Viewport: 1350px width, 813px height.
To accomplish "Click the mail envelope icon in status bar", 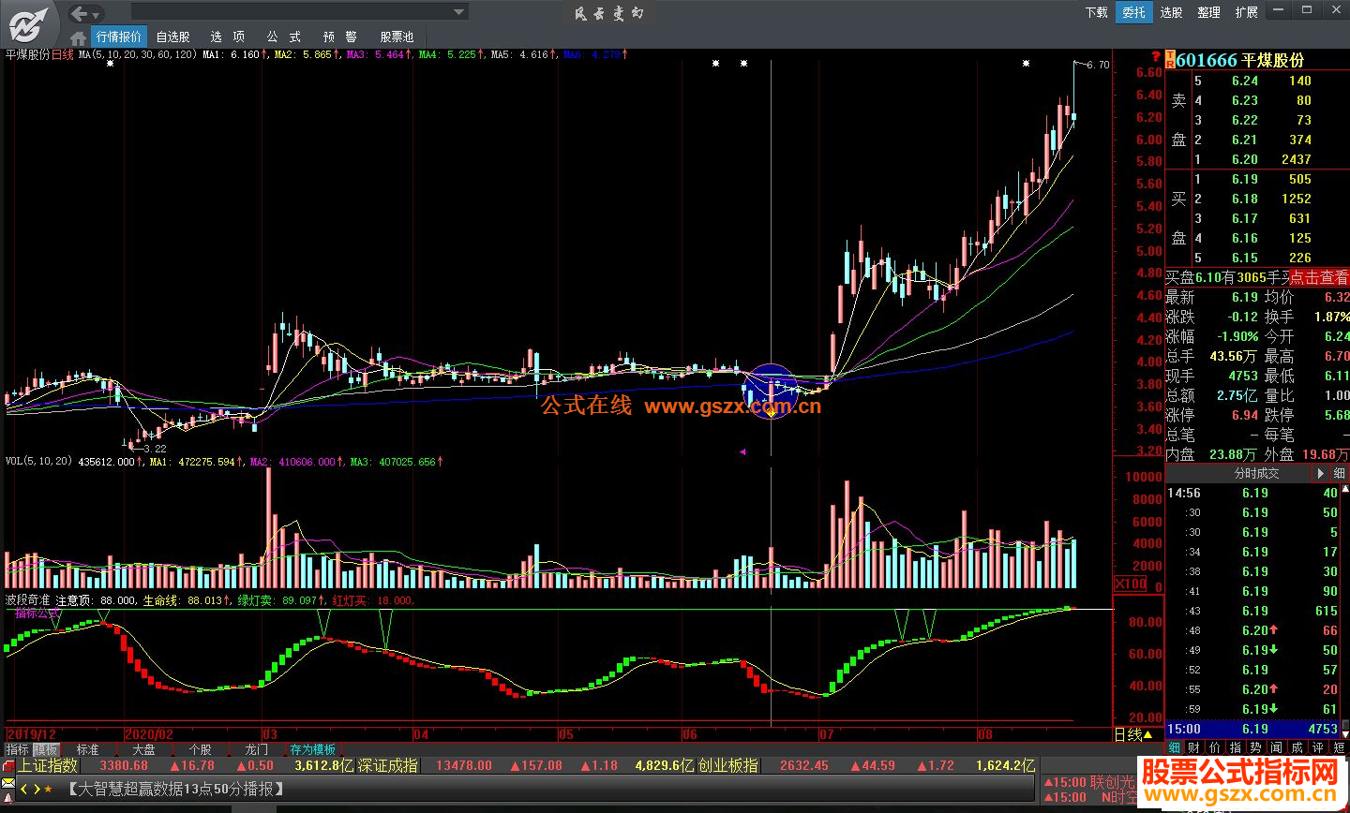I will 8,782.
